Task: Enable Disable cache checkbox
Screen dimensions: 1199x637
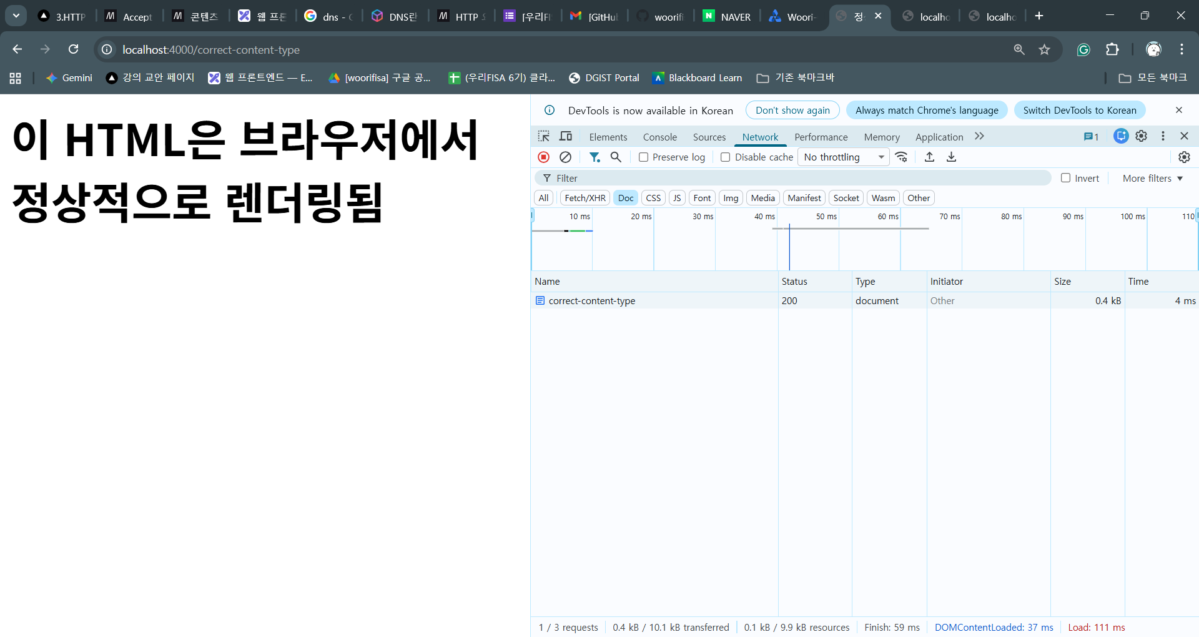Action: (x=725, y=157)
